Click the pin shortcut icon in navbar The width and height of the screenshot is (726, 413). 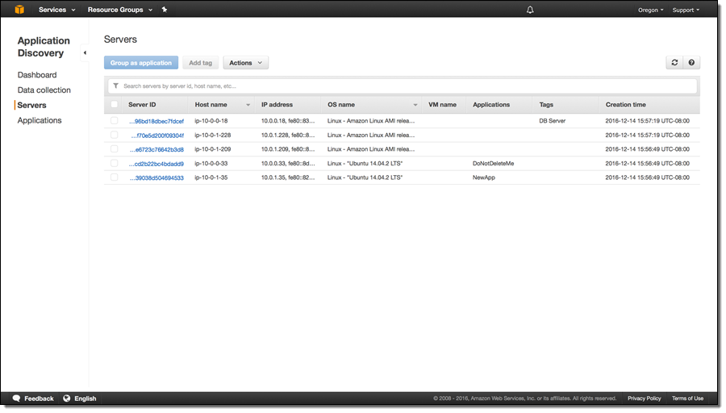[165, 10]
